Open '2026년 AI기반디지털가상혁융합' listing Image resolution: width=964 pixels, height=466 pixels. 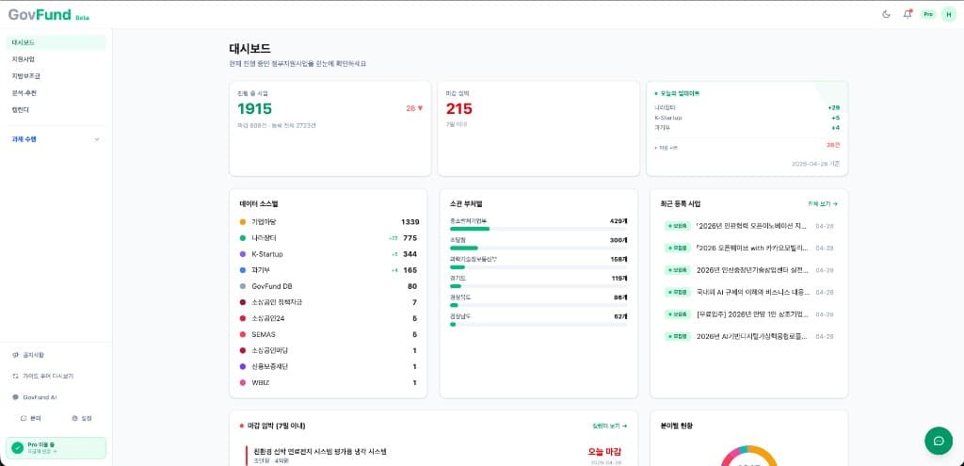tap(750, 336)
